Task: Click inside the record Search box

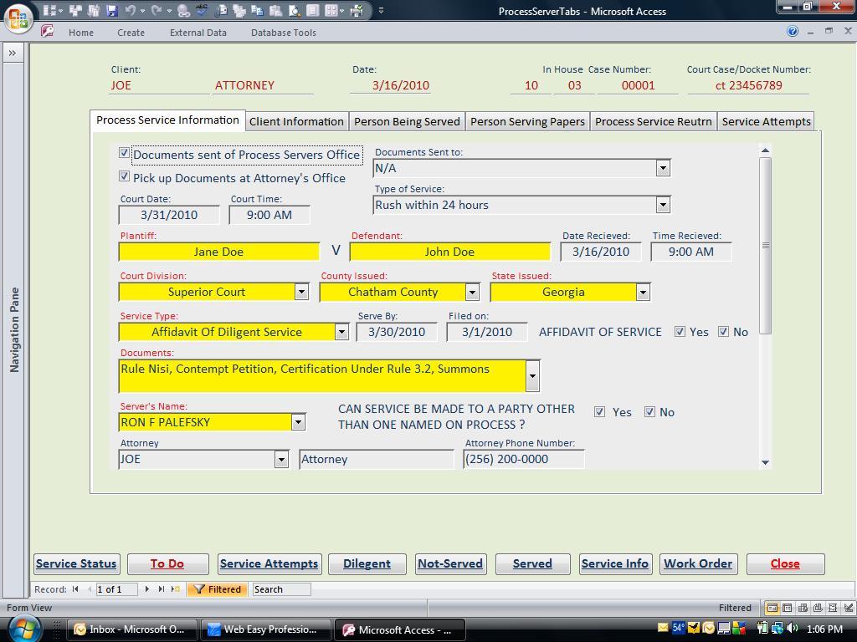Action: [x=281, y=589]
